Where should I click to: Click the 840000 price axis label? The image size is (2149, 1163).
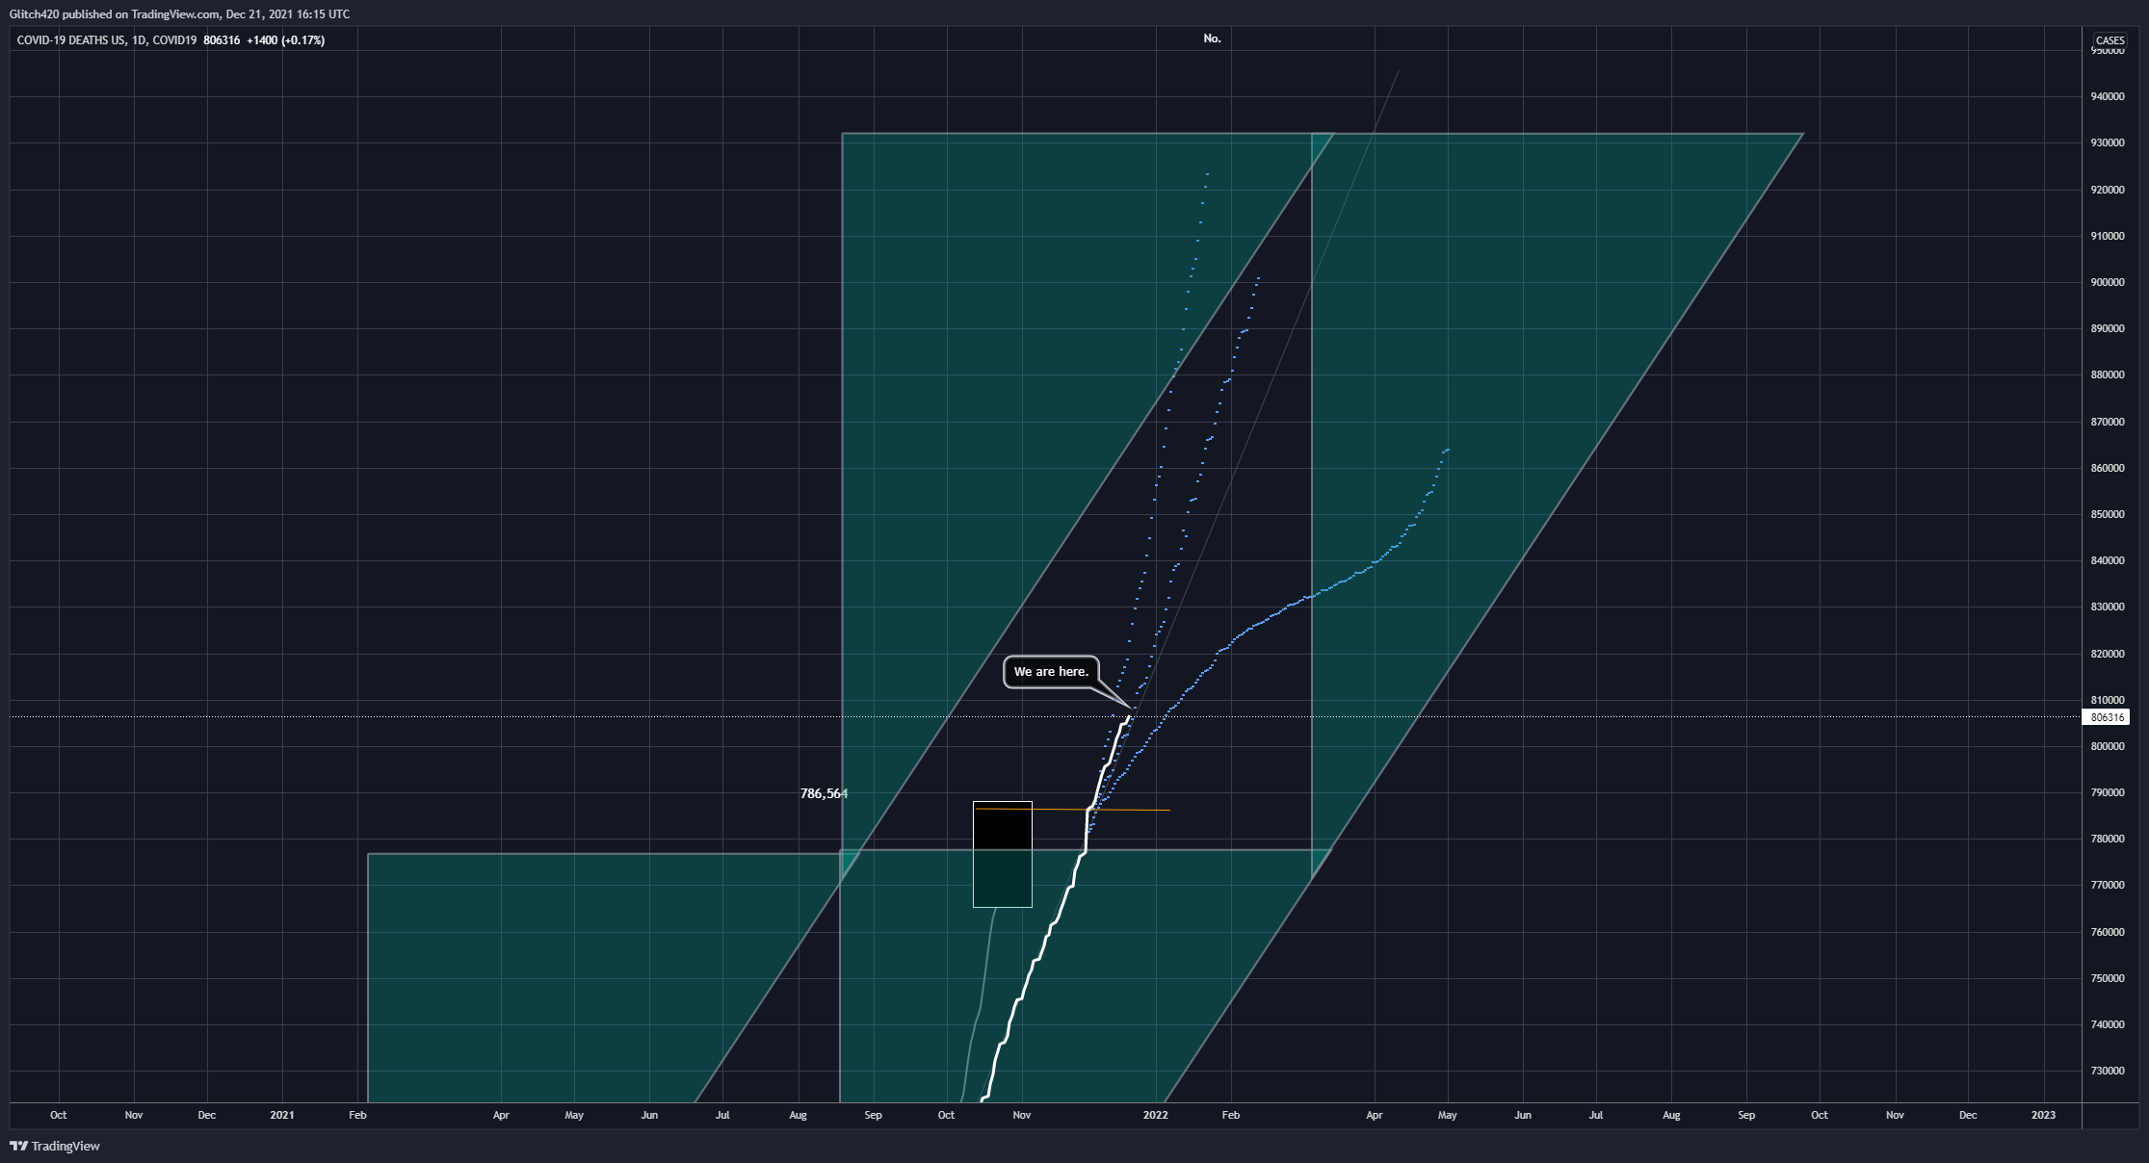pyautogui.click(x=2107, y=560)
